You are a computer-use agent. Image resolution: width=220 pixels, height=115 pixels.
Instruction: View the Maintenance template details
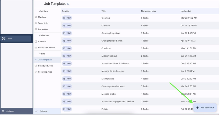point(67,79)
